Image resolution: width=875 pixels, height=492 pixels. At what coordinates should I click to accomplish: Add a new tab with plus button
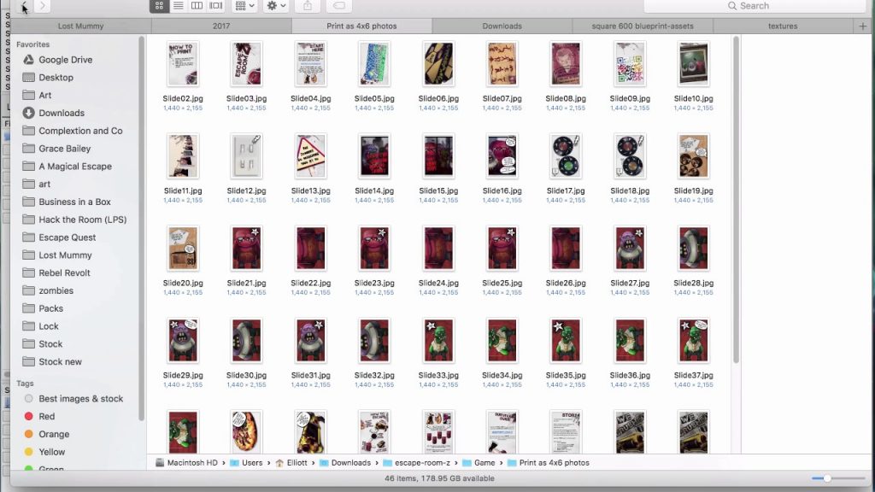click(862, 26)
